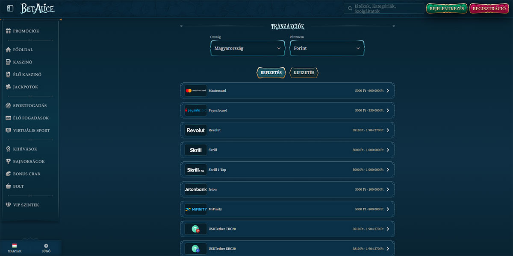Click the BetAlice logo

click(37, 8)
